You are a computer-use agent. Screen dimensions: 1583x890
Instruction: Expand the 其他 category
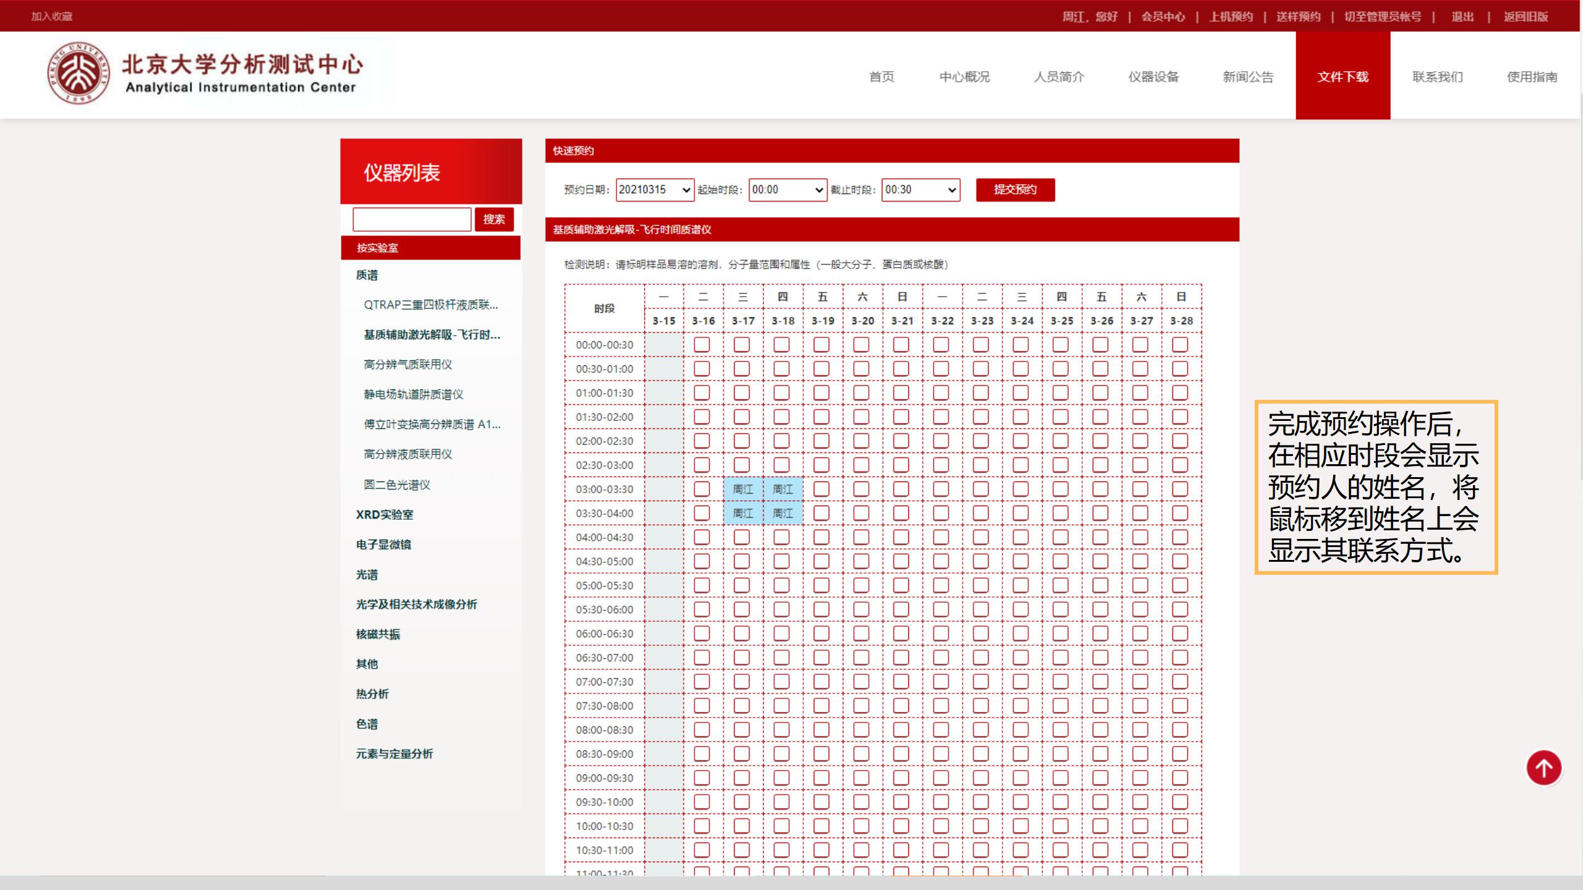coord(367,664)
